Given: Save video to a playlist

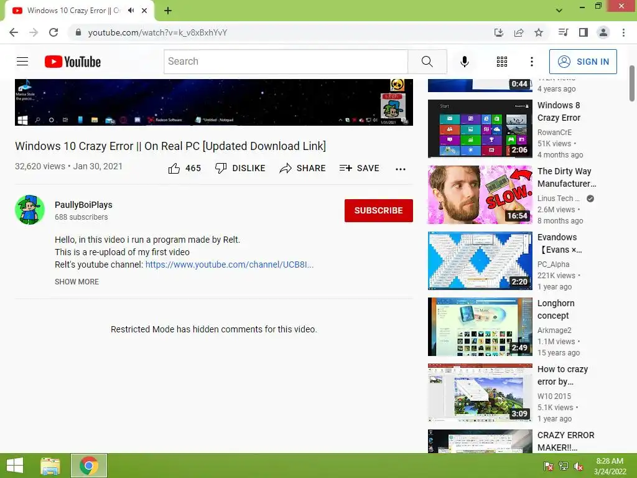Looking at the screenshot, I should tap(359, 168).
